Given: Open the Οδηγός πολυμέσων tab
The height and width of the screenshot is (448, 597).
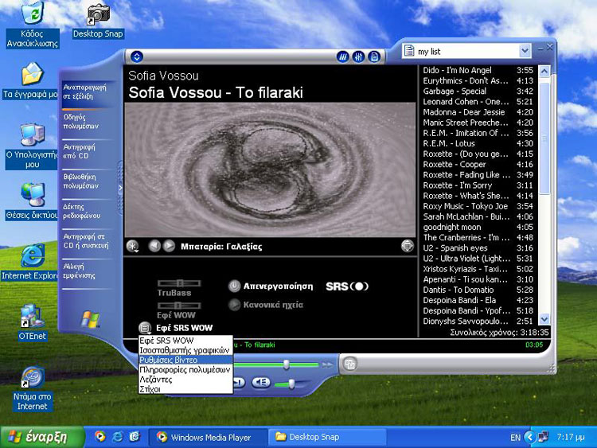Looking at the screenshot, I should point(87,122).
